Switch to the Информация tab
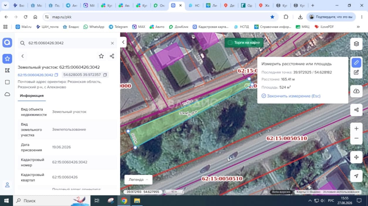The width and height of the screenshot is (368, 206). [32, 96]
